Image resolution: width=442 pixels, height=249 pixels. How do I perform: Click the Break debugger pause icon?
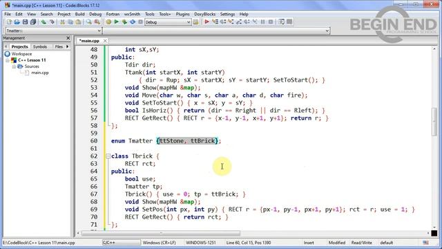point(262,21)
